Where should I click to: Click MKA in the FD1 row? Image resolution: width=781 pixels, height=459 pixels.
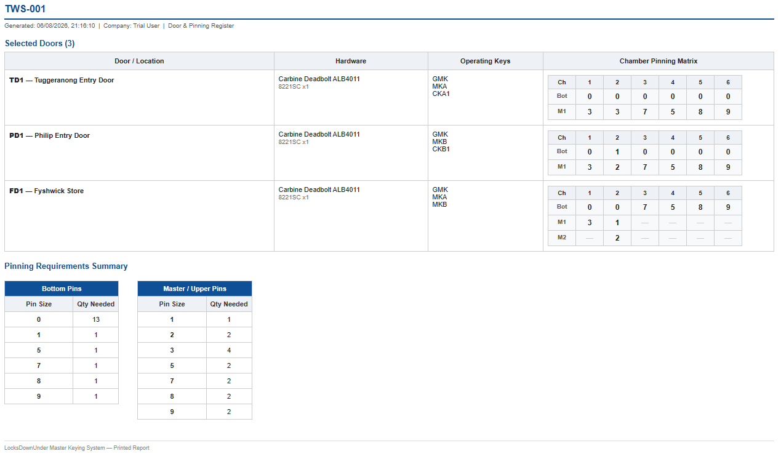[x=439, y=197]
